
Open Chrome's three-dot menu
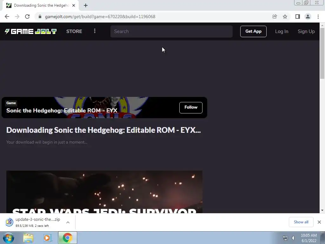tap(318, 17)
